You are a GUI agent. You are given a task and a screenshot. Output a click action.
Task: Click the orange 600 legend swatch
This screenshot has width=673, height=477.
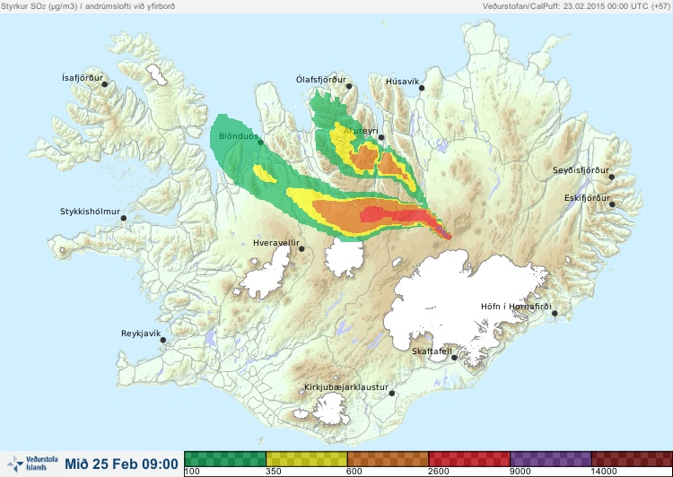(388, 458)
